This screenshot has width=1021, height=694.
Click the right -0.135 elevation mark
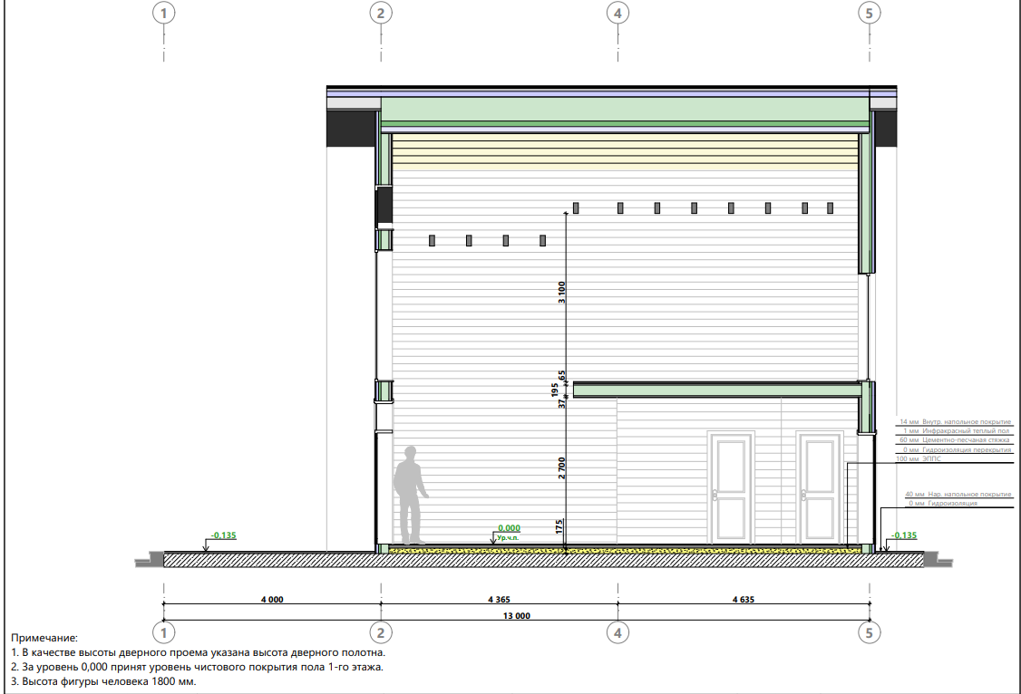[x=904, y=535]
